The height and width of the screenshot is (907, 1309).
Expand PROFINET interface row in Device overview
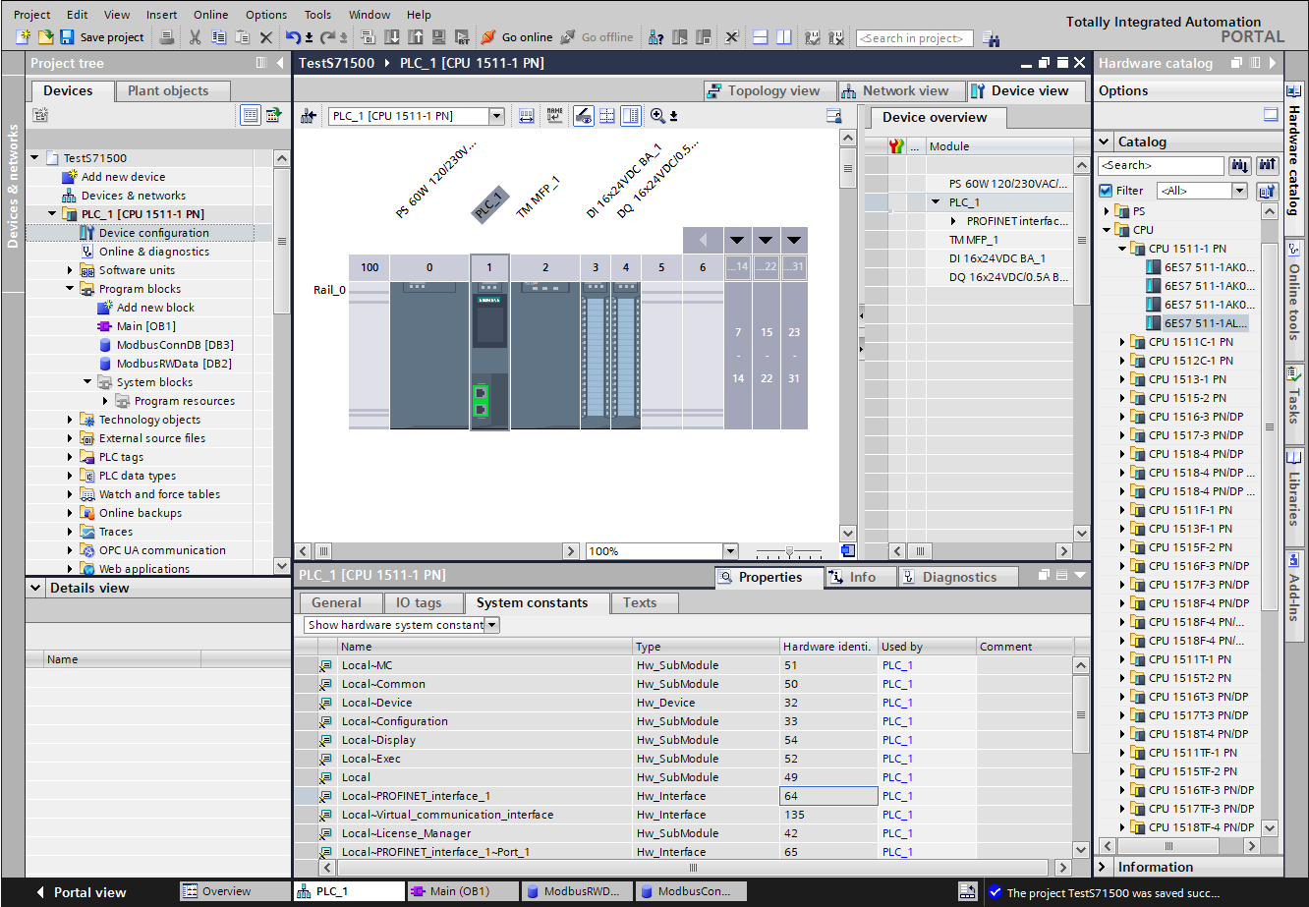coord(953,221)
